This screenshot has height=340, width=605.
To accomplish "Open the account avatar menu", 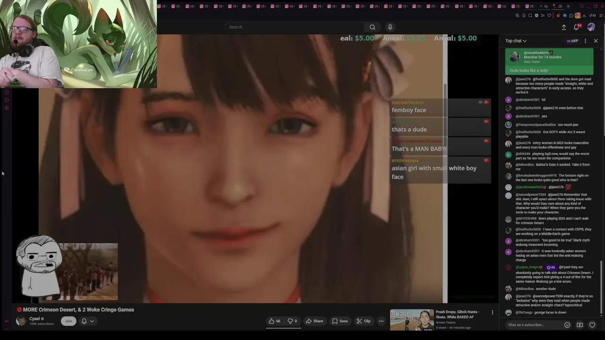I will pyautogui.click(x=591, y=27).
